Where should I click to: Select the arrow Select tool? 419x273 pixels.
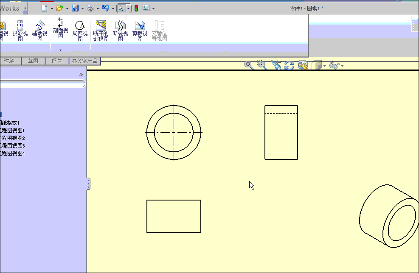(x=121, y=8)
